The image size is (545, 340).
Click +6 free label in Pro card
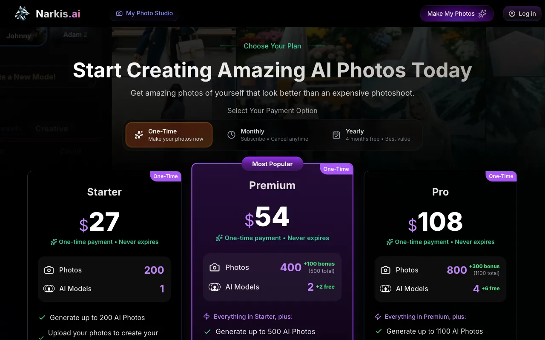490,289
